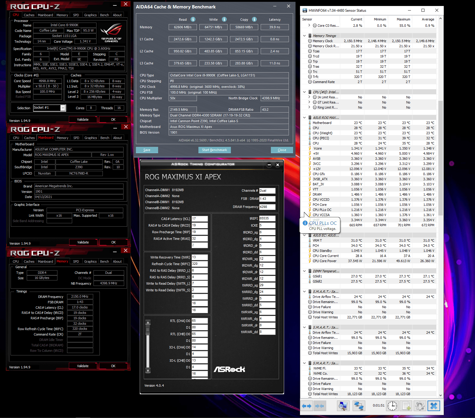The width and height of the screenshot is (475, 418).
Task: Click lightning icon beside CPU Core Power row
Action: tap(310, 261)
